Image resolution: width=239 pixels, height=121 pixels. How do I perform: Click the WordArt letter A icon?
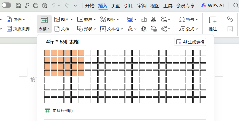[x=130, y=29]
